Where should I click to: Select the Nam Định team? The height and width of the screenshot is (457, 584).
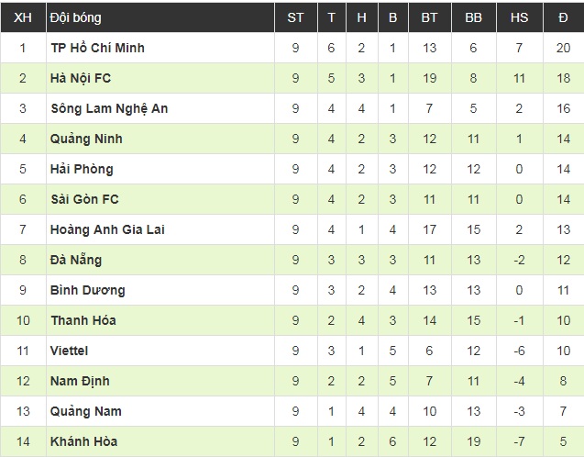pyautogui.click(x=80, y=381)
